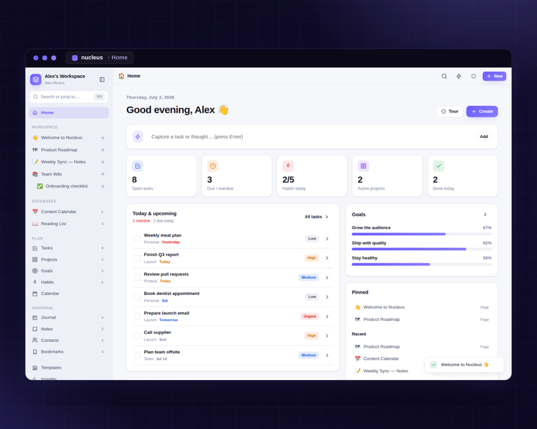
Task: Open pinned Welcome to Nucleus page
Action: 422,307
